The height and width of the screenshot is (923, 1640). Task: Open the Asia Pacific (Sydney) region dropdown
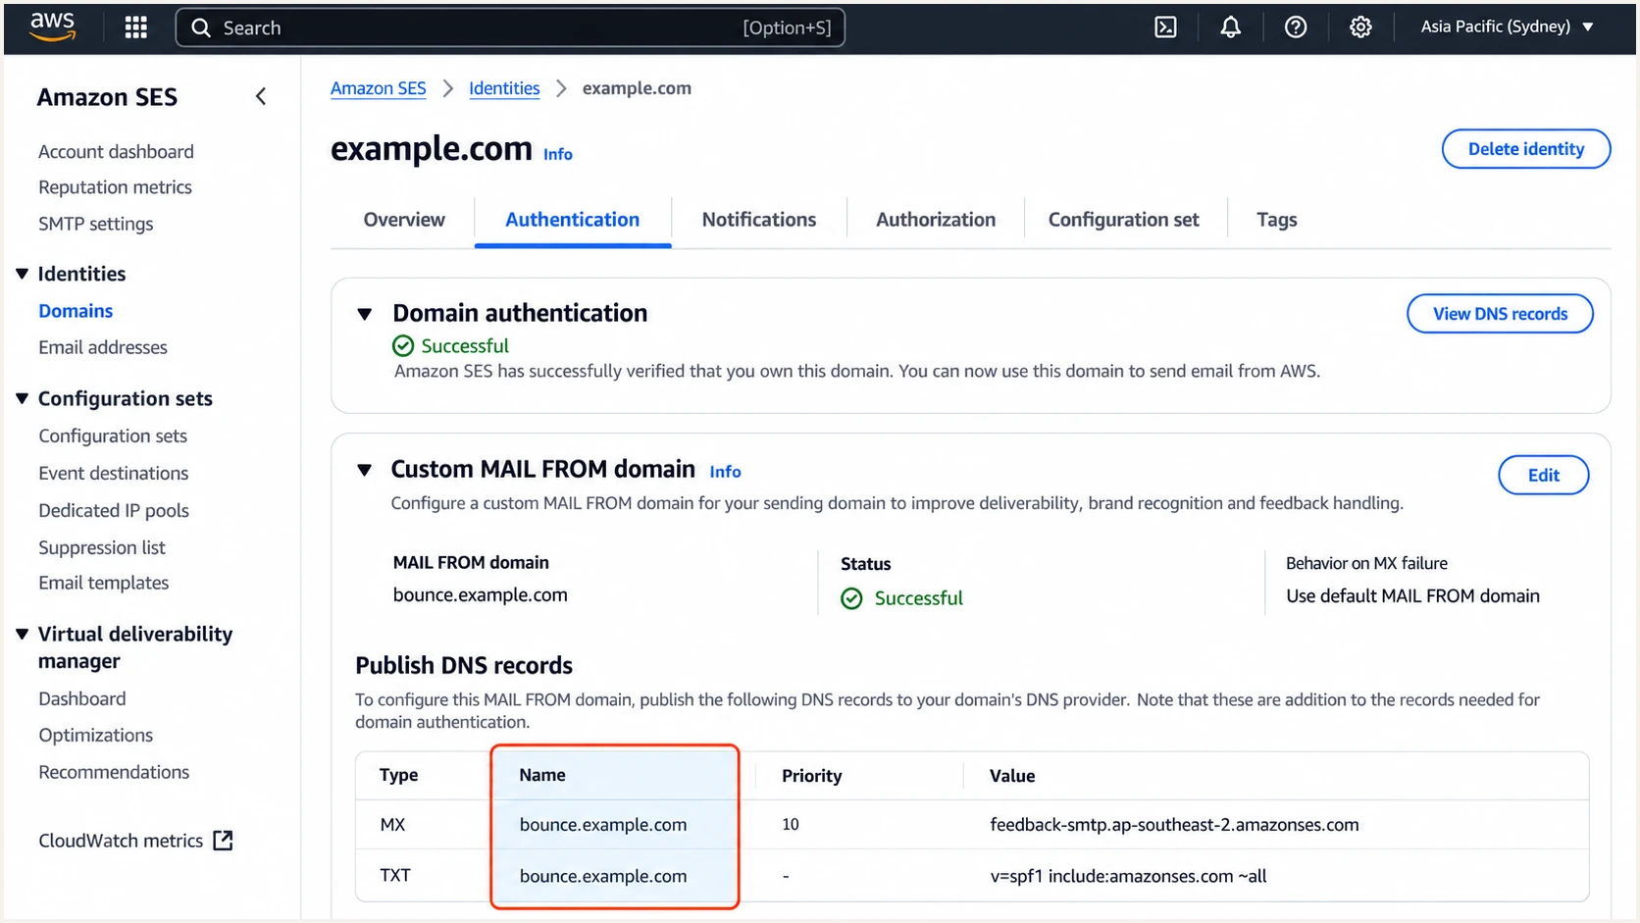point(1507,26)
